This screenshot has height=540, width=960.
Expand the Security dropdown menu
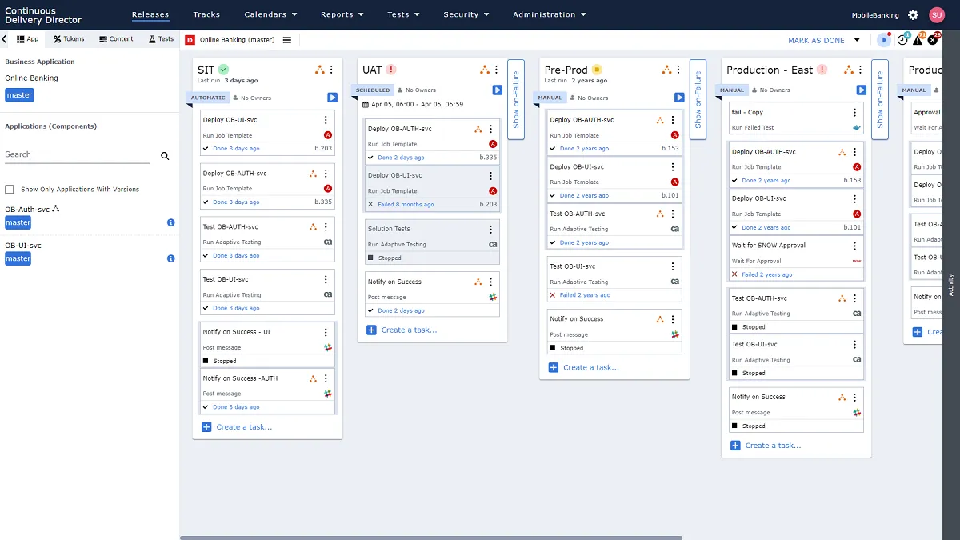pos(466,14)
